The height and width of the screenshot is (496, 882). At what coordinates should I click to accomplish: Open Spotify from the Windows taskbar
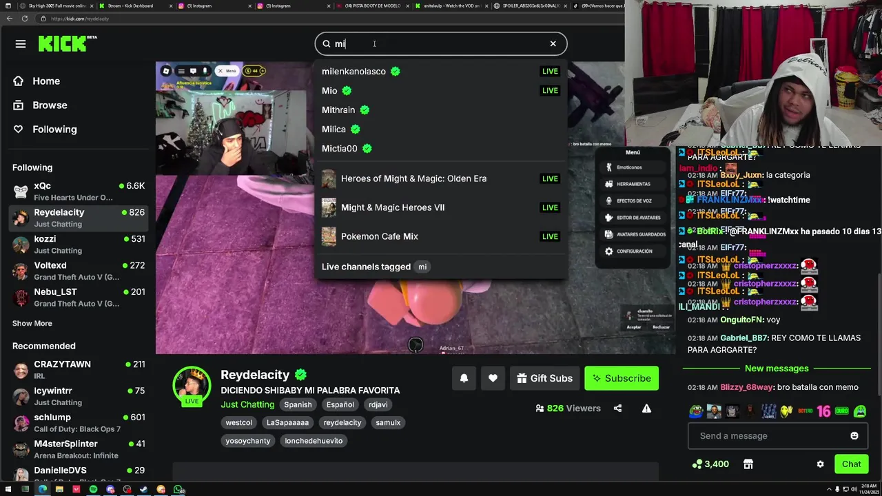coord(93,490)
